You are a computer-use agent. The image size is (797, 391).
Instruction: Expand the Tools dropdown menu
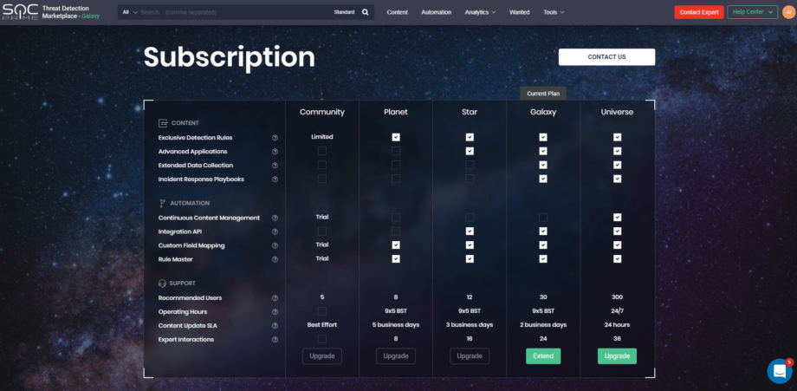(553, 12)
